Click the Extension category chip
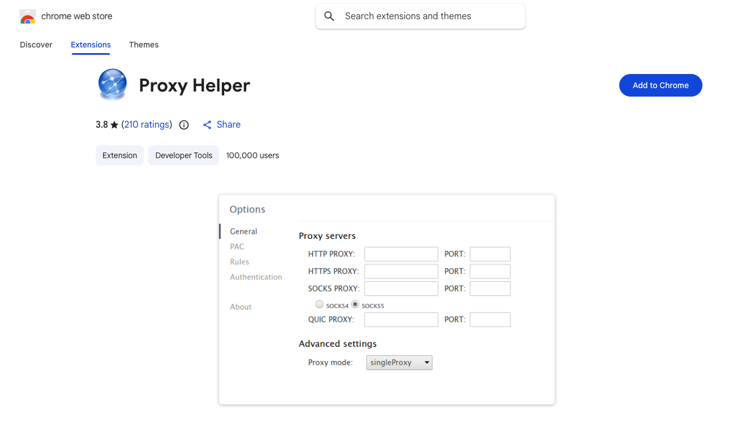Screen dimensions: 733x431 (119, 155)
